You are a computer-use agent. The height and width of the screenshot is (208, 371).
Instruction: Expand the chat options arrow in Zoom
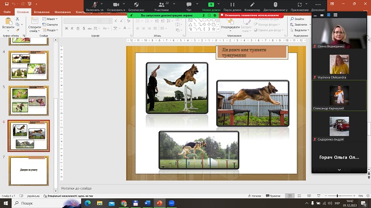[x=197, y=4]
